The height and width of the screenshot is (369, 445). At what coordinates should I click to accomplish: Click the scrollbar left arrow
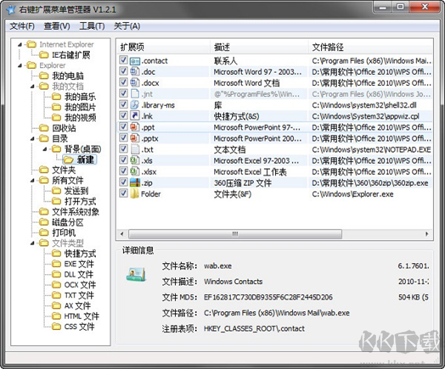[x=122, y=234]
